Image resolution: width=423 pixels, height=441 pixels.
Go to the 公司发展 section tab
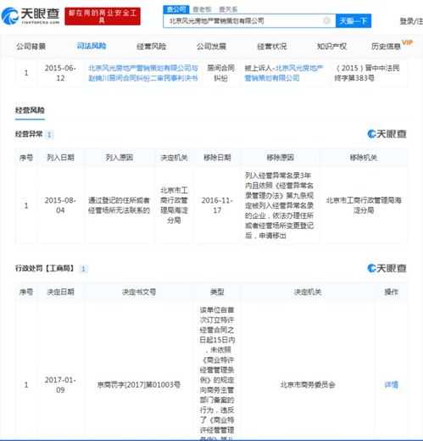(212, 46)
